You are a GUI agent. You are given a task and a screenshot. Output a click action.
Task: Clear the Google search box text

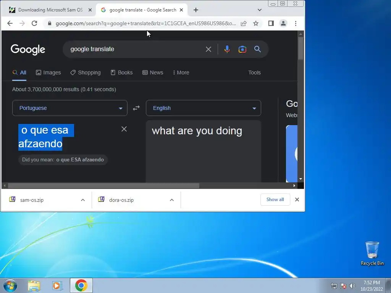pos(208,49)
